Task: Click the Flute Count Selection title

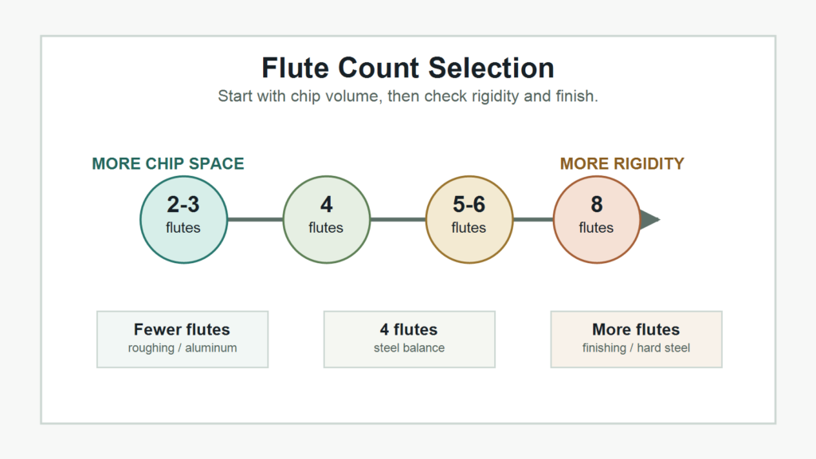Action: [408, 69]
